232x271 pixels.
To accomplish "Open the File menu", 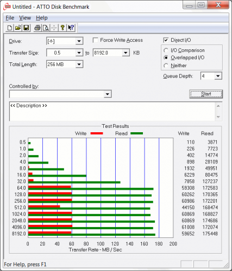I will tap(10, 18).
